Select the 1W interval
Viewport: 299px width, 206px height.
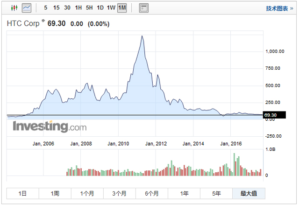click(x=111, y=8)
